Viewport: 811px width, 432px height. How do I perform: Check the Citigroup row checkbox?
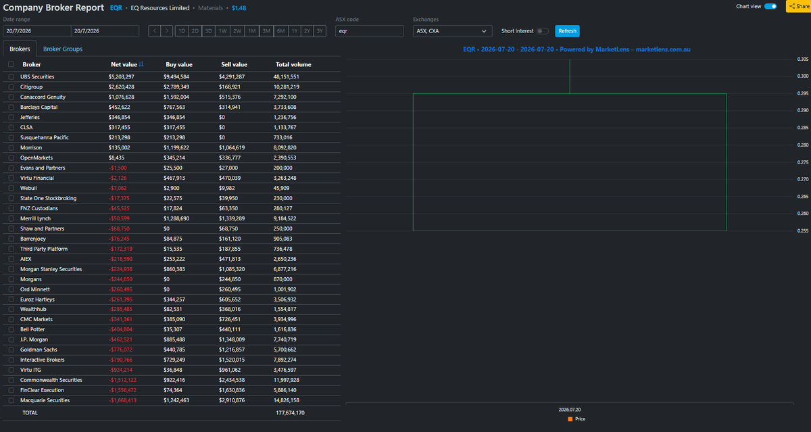11,87
